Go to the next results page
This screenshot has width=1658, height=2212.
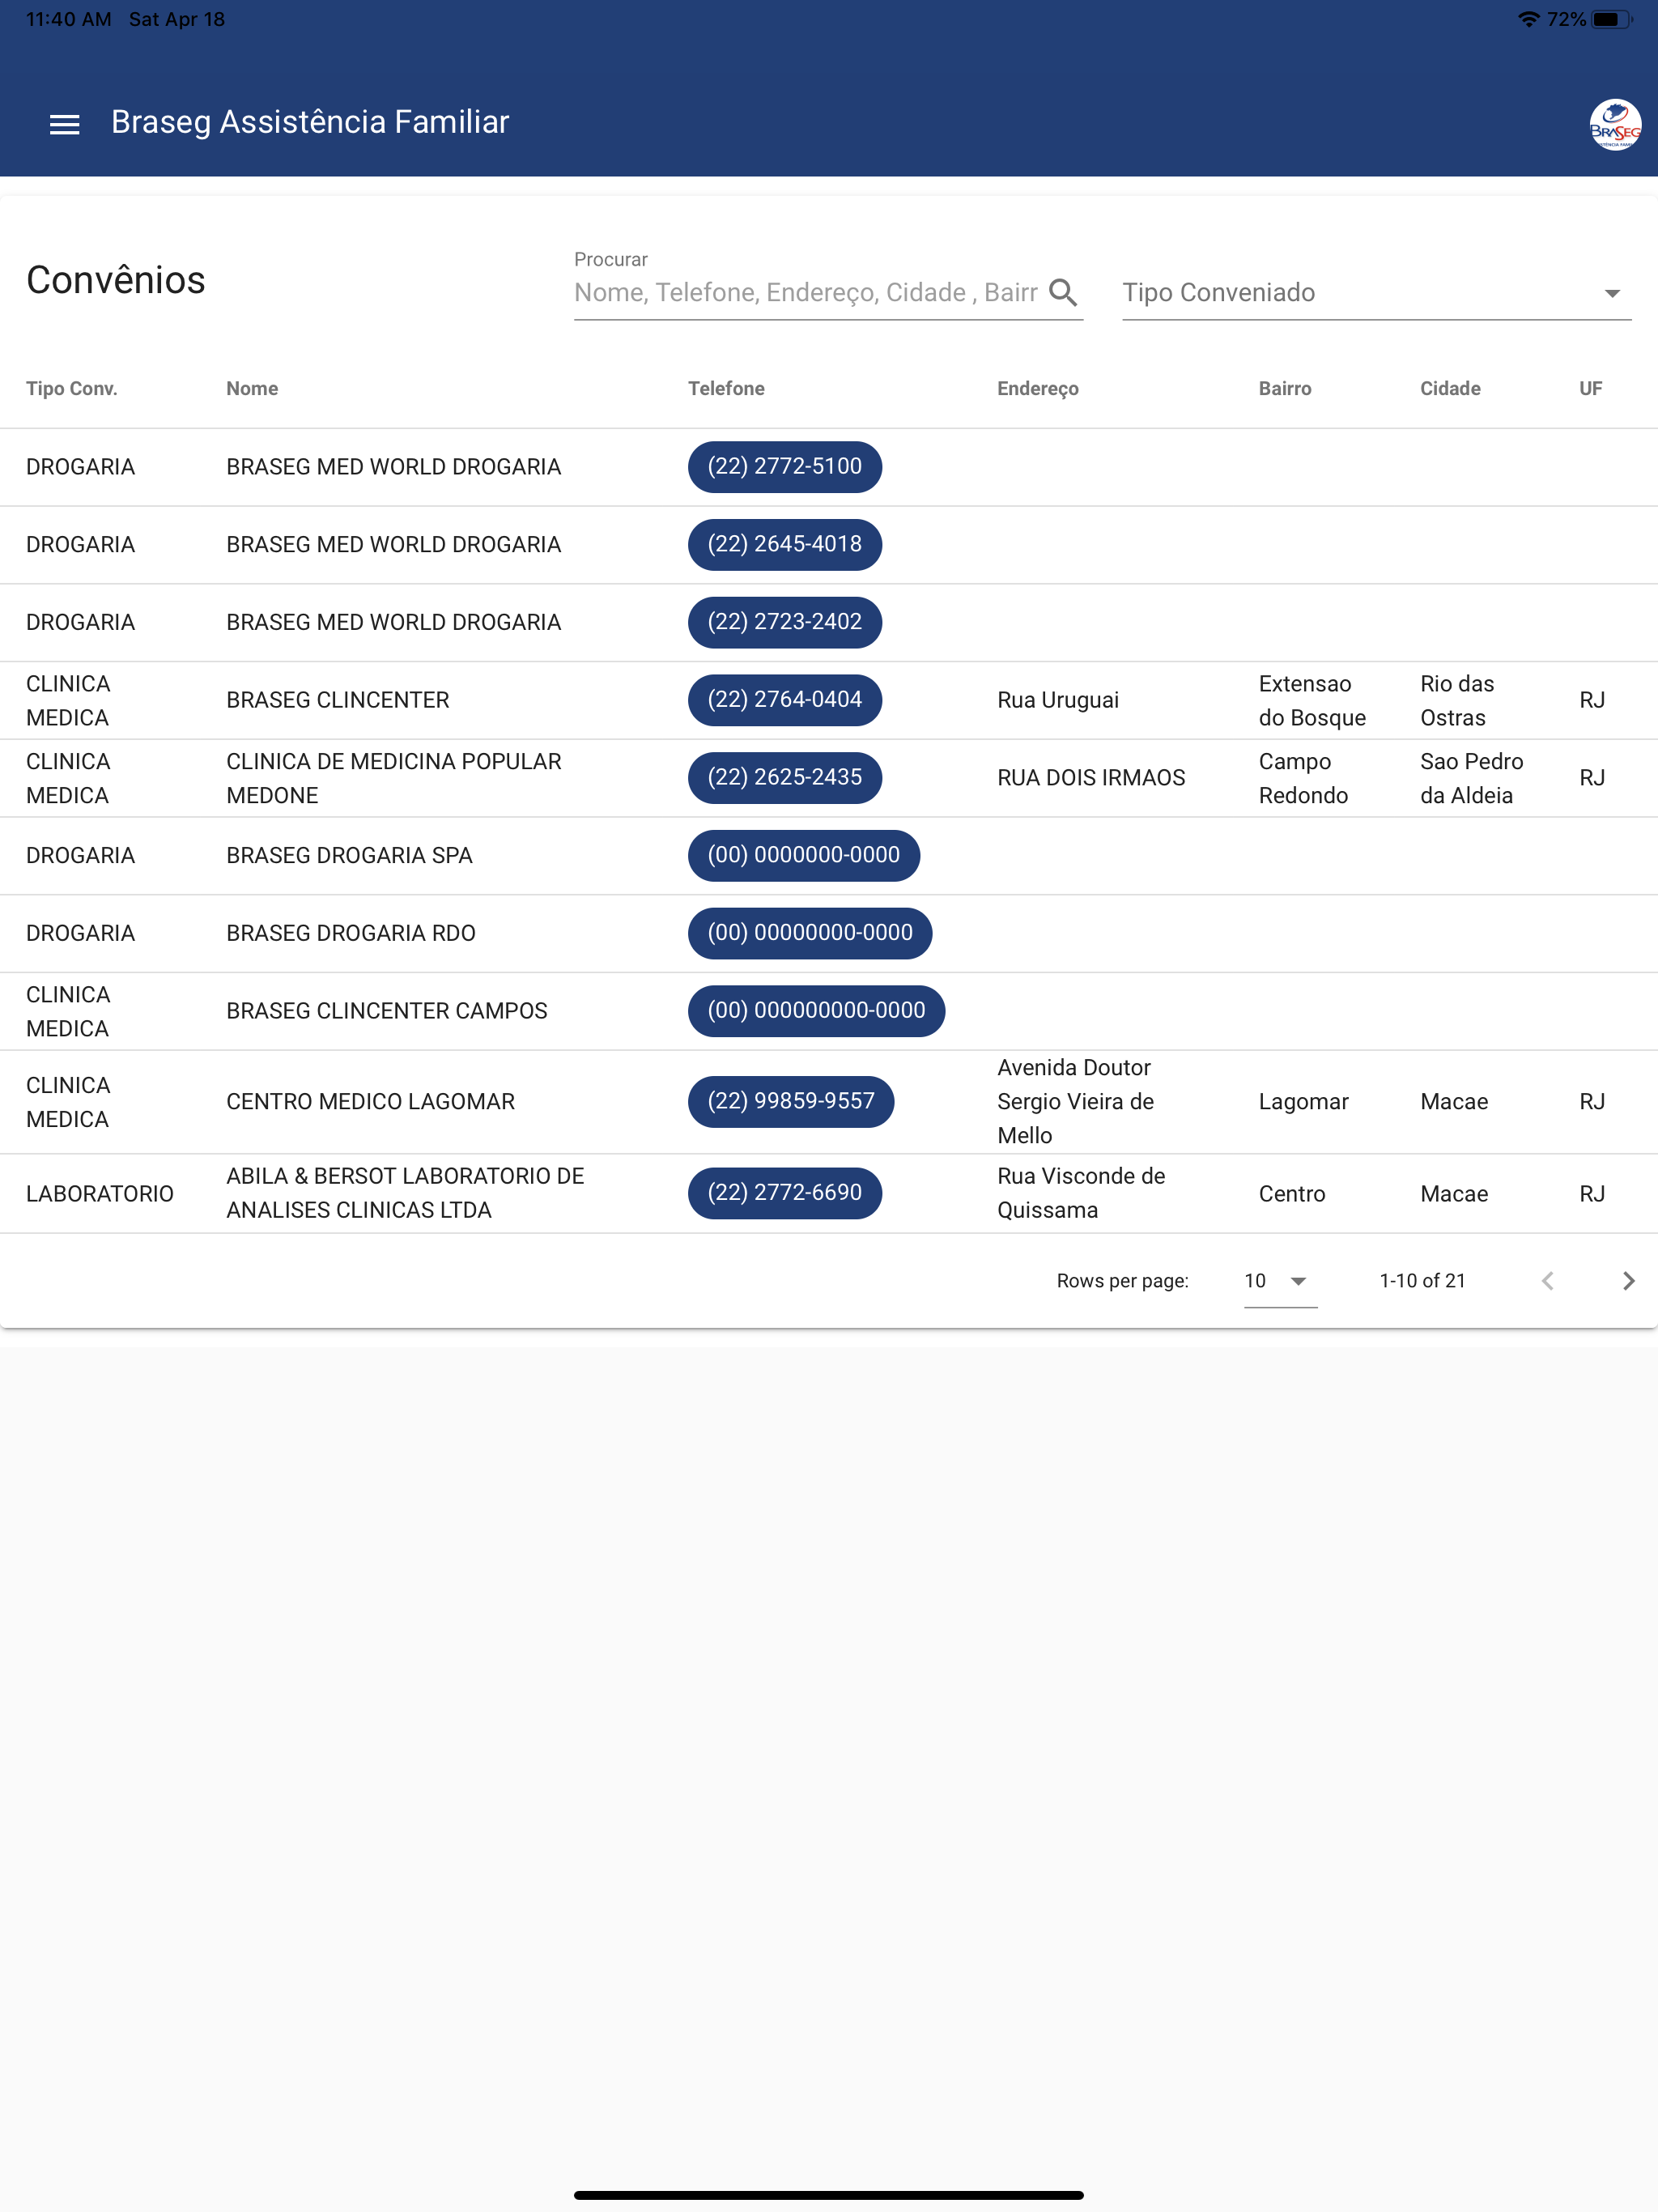tap(1627, 1280)
